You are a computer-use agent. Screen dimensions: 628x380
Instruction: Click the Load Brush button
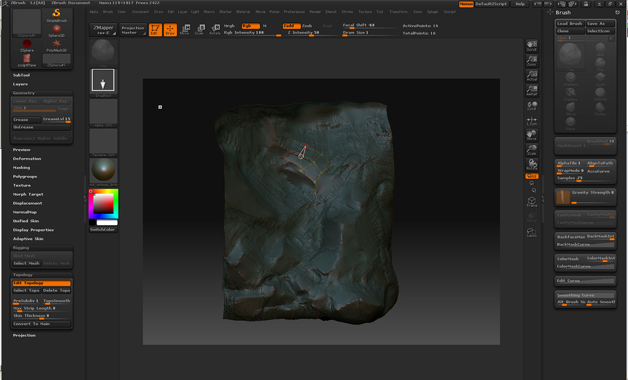coord(570,24)
